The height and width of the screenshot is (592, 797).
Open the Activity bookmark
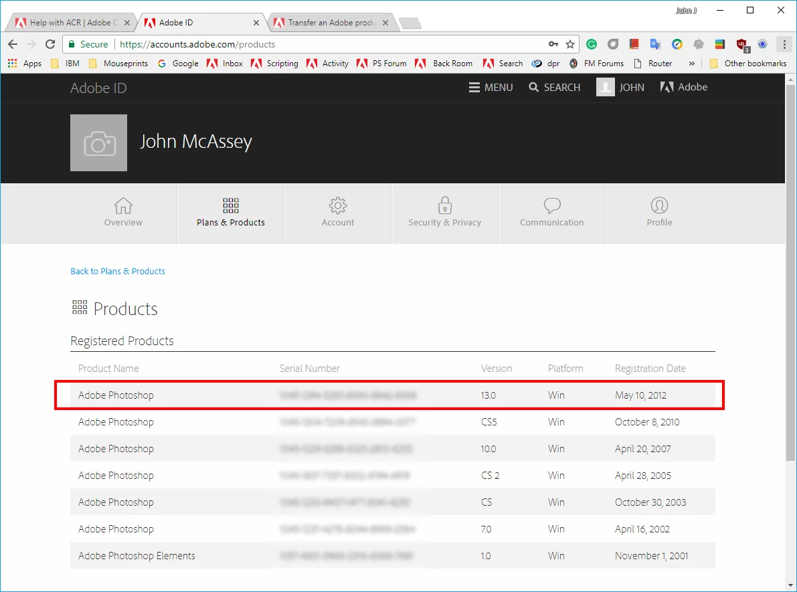[328, 64]
